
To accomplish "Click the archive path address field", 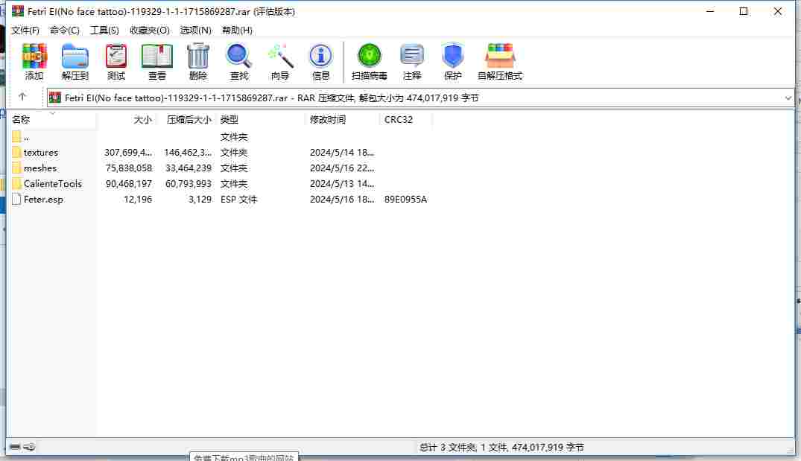I will pyautogui.click(x=420, y=98).
